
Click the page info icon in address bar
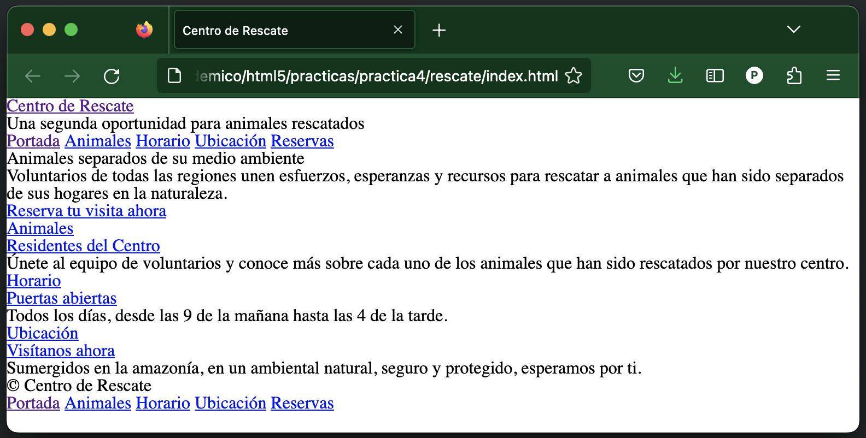pos(174,75)
